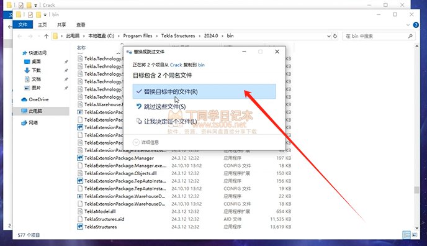Click TeklaStructures.aid file icon
The height and width of the screenshot is (246, 427).
point(80,219)
